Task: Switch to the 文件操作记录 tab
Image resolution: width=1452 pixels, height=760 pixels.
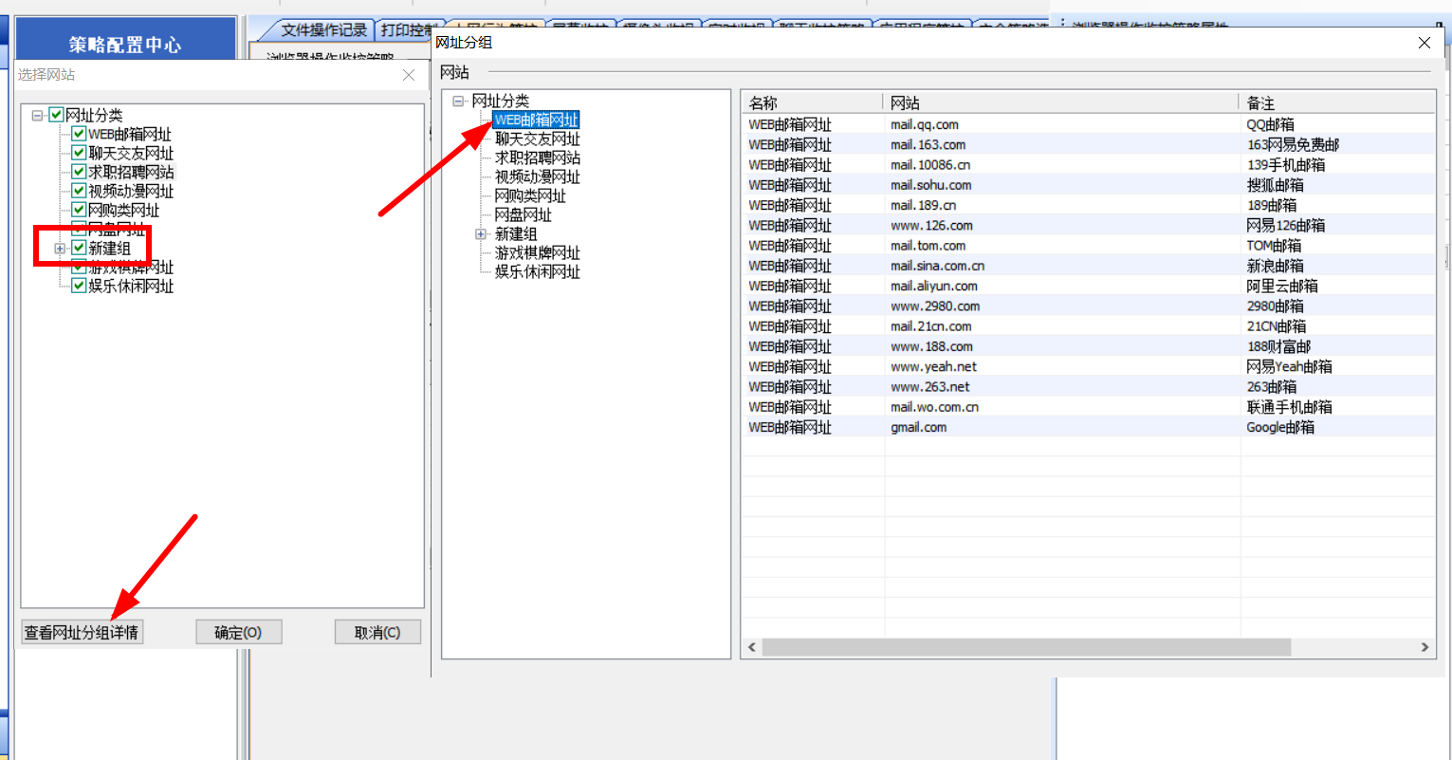Action: 322,30
